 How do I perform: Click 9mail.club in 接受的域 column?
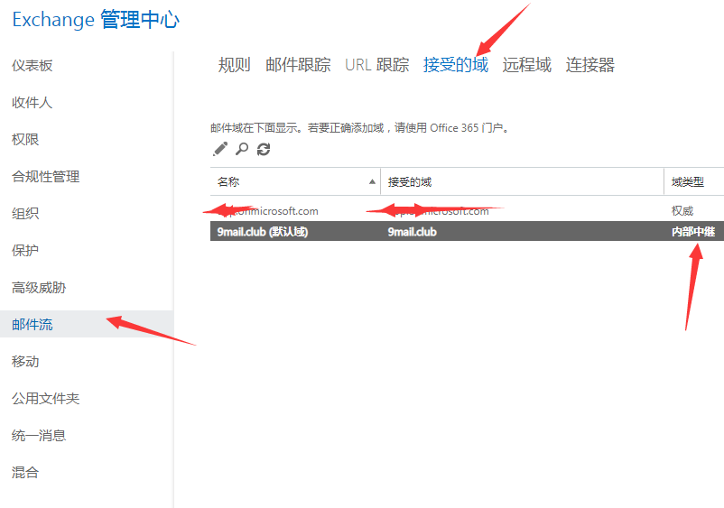pyautogui.click(x=412, y=232)
